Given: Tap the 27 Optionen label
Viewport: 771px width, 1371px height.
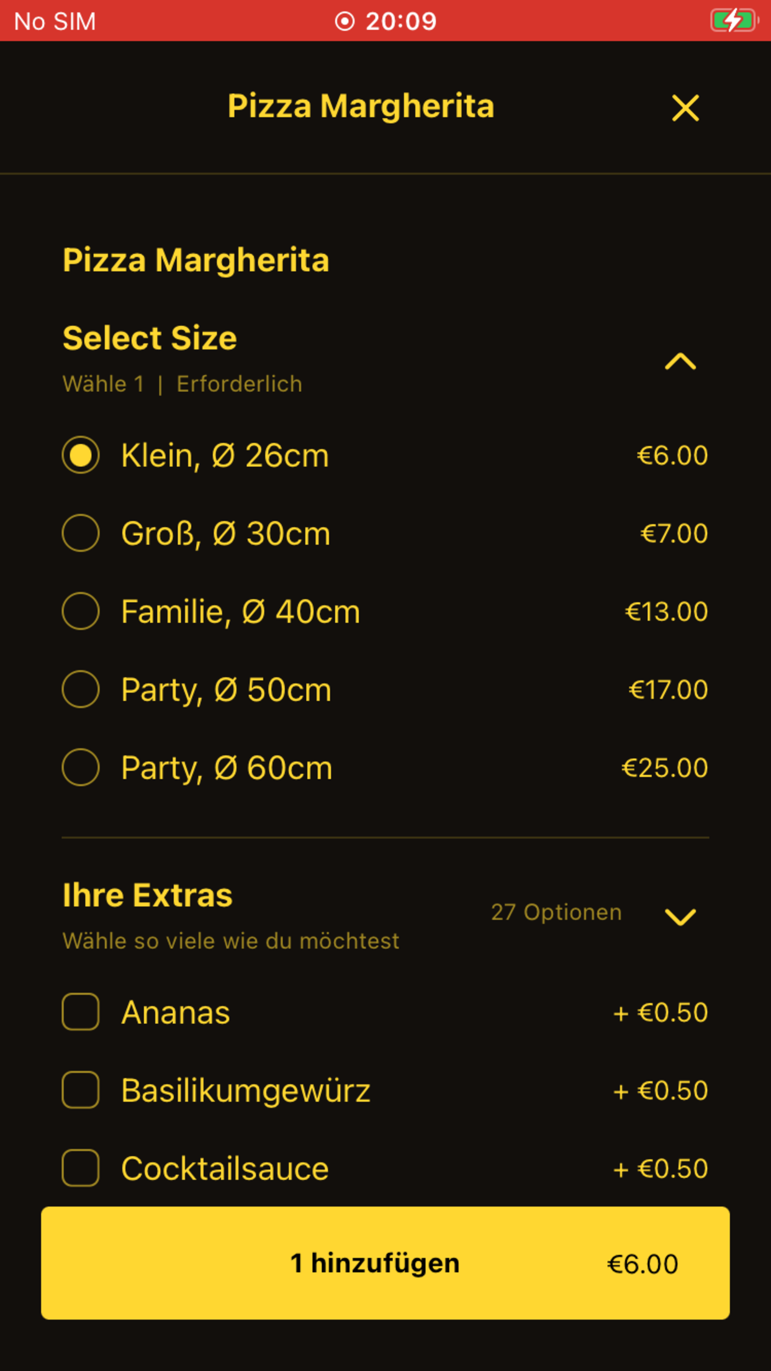Looking at the screenshot, I should coord(556,912).
